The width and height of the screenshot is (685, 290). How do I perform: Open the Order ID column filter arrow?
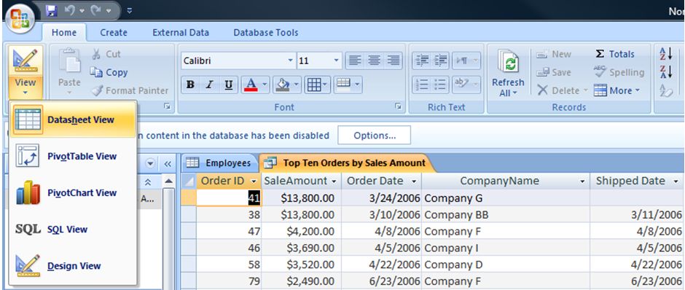(x=254, y=181)
